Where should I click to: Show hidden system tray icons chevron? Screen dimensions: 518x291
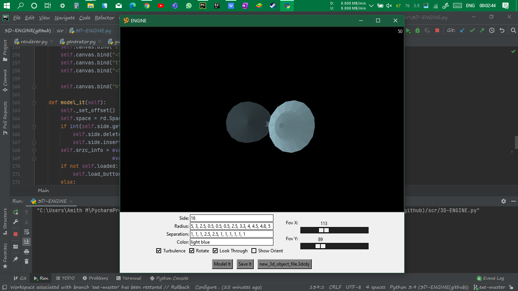click(371, 6)
